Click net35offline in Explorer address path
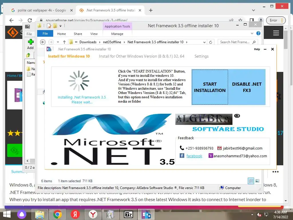Viewport: 293px width, 220px height. pos(112,42)
